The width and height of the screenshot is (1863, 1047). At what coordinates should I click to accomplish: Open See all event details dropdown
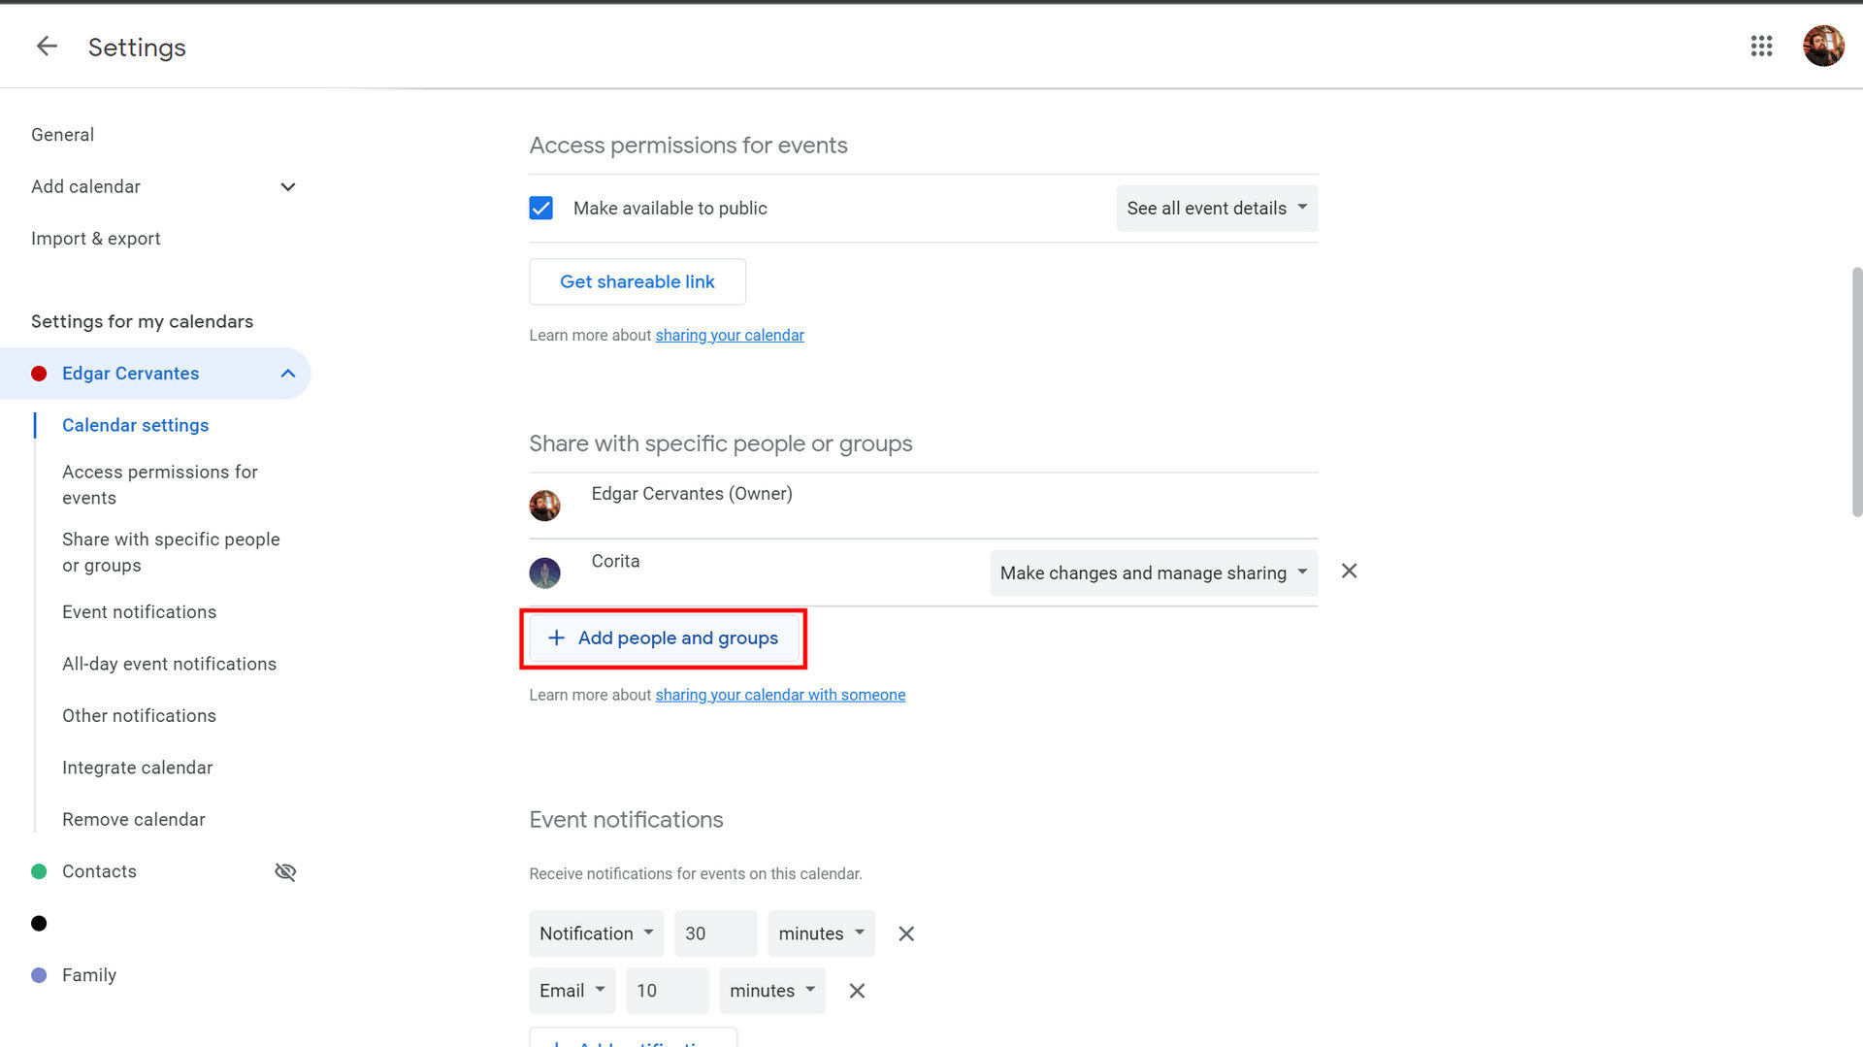coord(1217,209)
